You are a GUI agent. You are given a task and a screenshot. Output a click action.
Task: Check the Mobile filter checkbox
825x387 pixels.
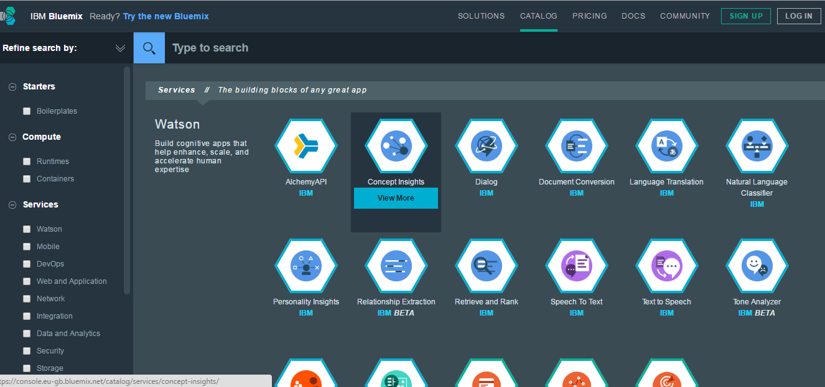pos(27,247)
